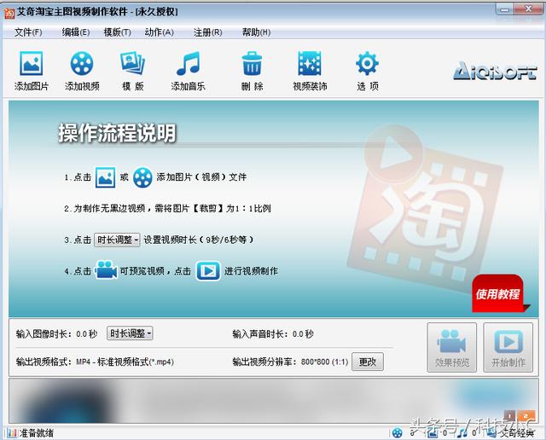Open the 模版 (template) toolbar icon
Screen dimensions: 546x440
[132, 63]
